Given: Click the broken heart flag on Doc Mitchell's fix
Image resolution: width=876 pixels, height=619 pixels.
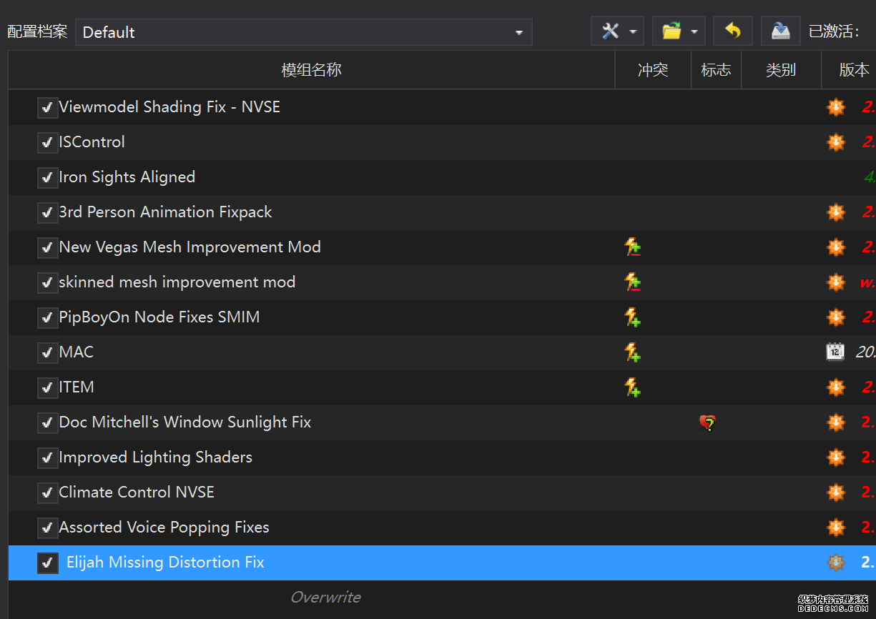Looking at the screenshot, I should [707, 422].
